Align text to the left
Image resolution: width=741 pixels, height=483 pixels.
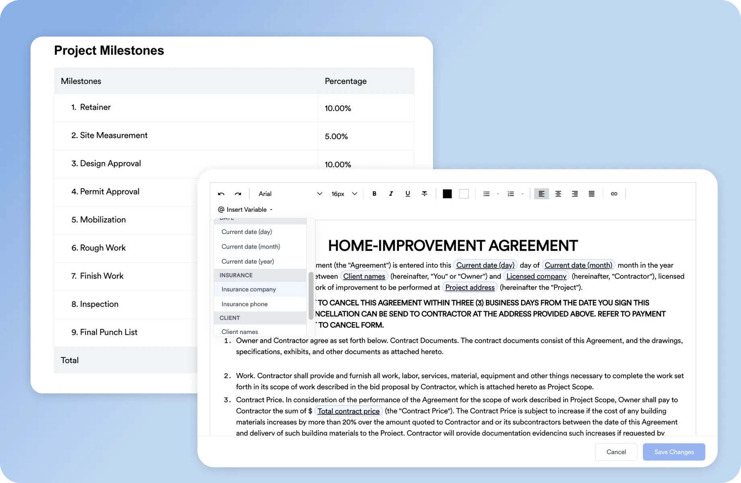542,194
